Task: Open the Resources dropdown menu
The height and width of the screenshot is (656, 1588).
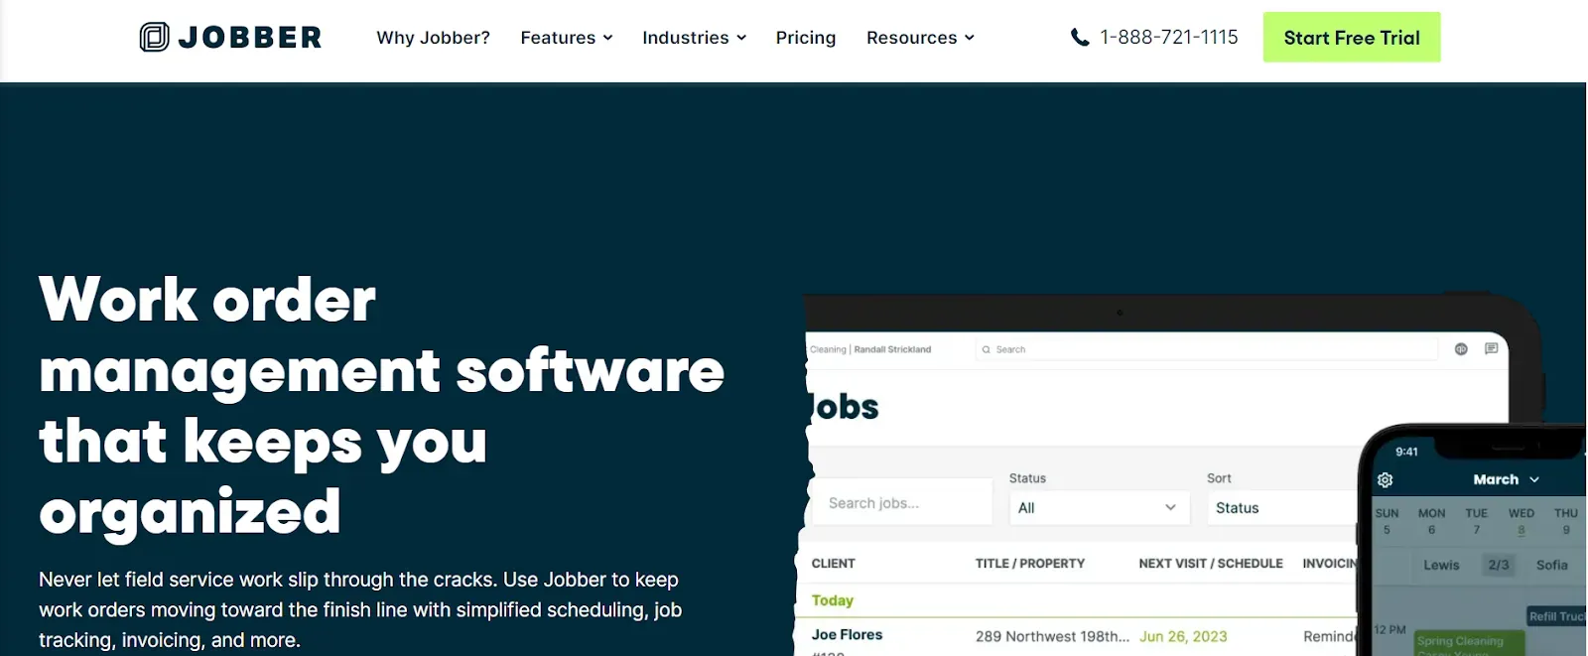Action: (920, 38)
